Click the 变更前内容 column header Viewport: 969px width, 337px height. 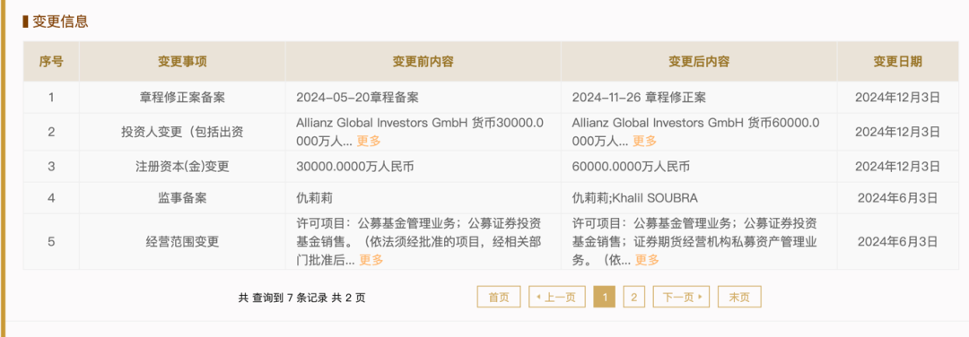[423, 62]
